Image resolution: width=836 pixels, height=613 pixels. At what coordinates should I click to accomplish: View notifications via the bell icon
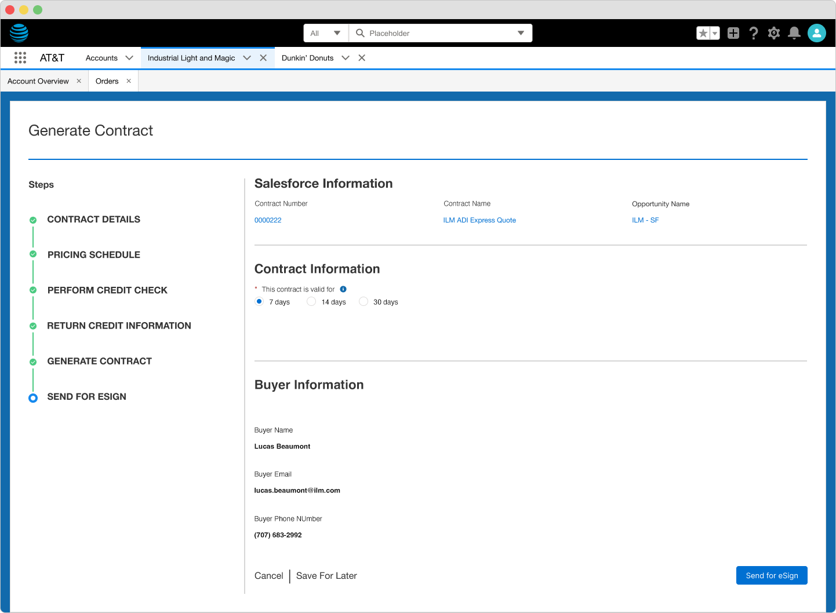(794, 33)
